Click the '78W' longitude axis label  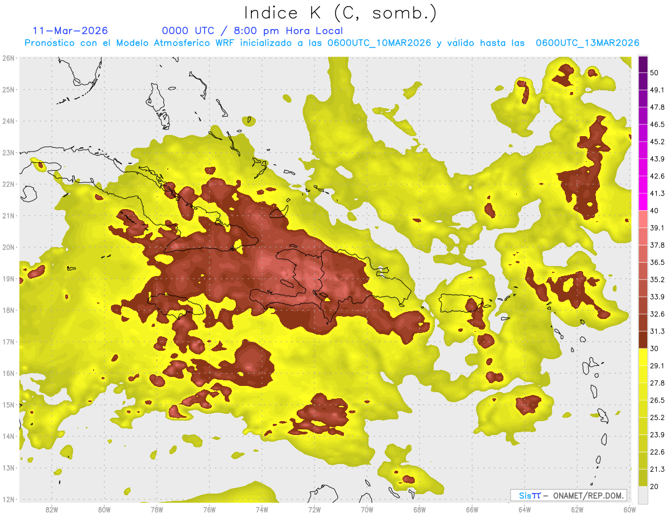(x=157, y=509)
